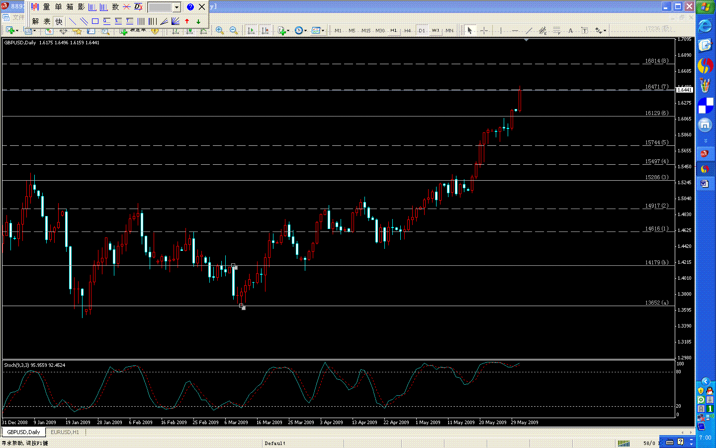This screenshot has width=716, height=448.
Task: Select the parallel channel lines tool
Action: [84, 21]
